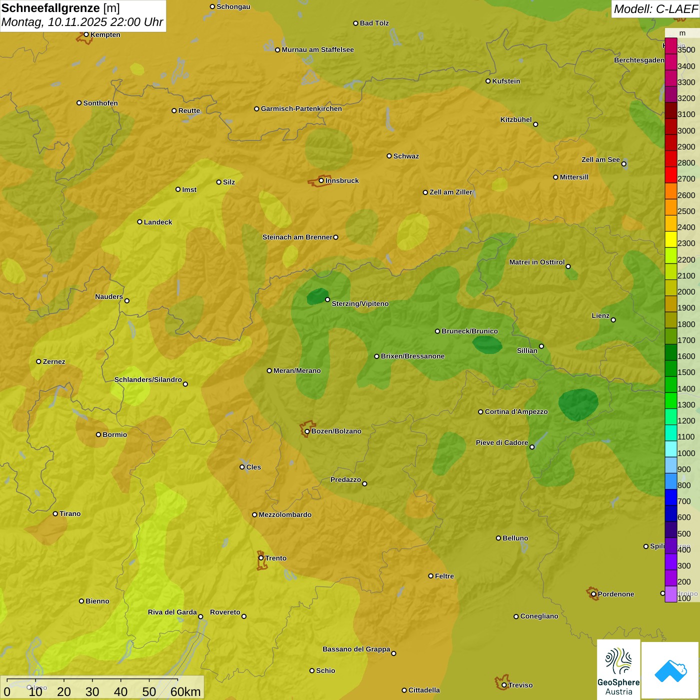Click the Rovereto label

tap(225, 612)
